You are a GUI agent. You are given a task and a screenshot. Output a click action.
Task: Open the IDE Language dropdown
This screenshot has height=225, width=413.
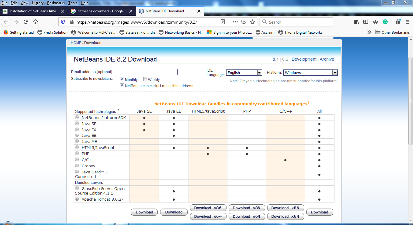point(244,73)
